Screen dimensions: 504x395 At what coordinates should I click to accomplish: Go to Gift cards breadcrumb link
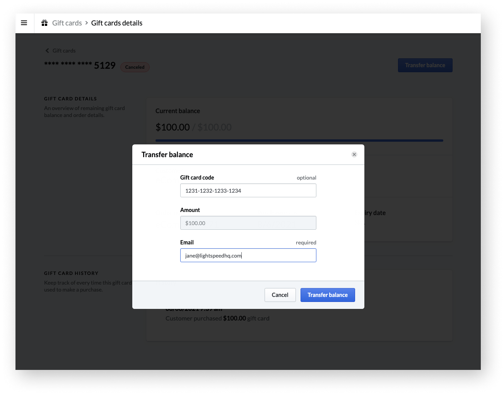click(x=67, y=23)
